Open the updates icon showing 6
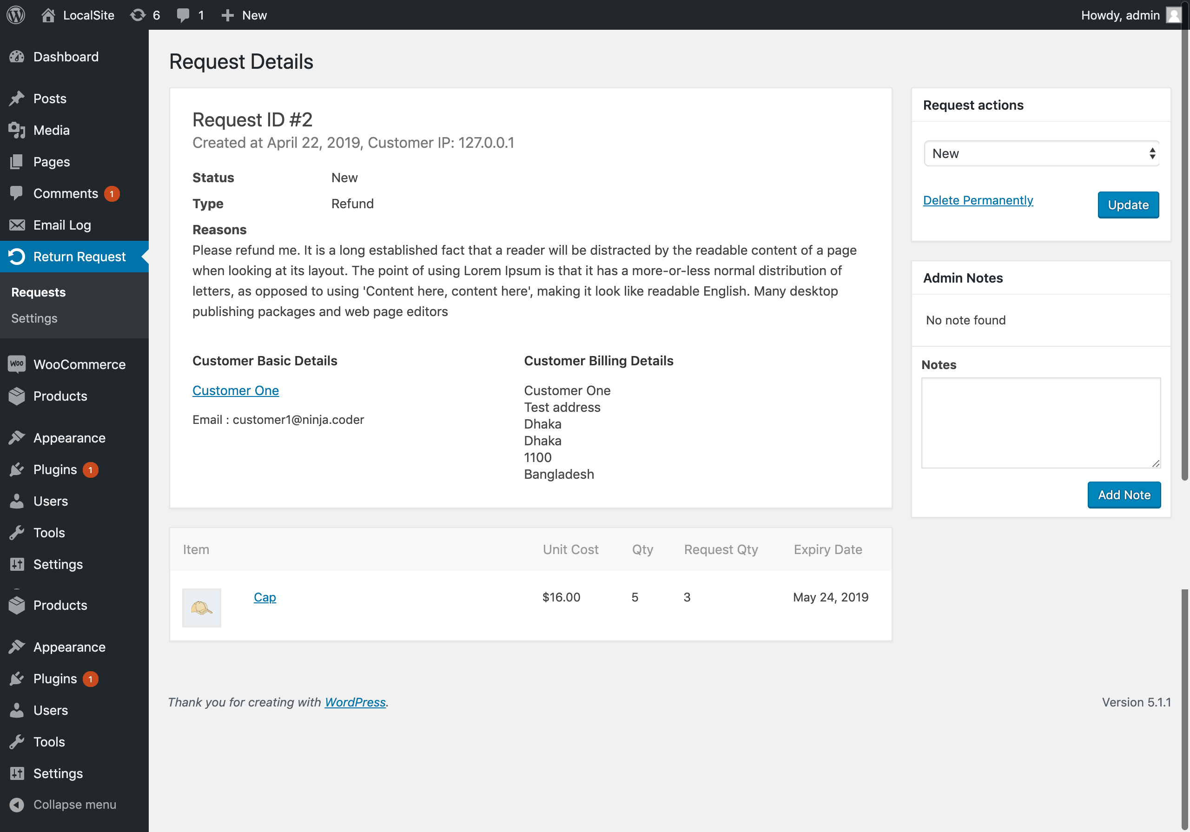1190x832 pixels. (139, 14)
